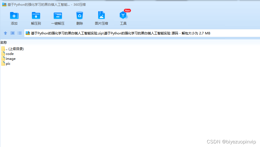The height and width of the screenshot is (147, 260).
Task: Click the pic folder icon
Action: pos(3,63)
